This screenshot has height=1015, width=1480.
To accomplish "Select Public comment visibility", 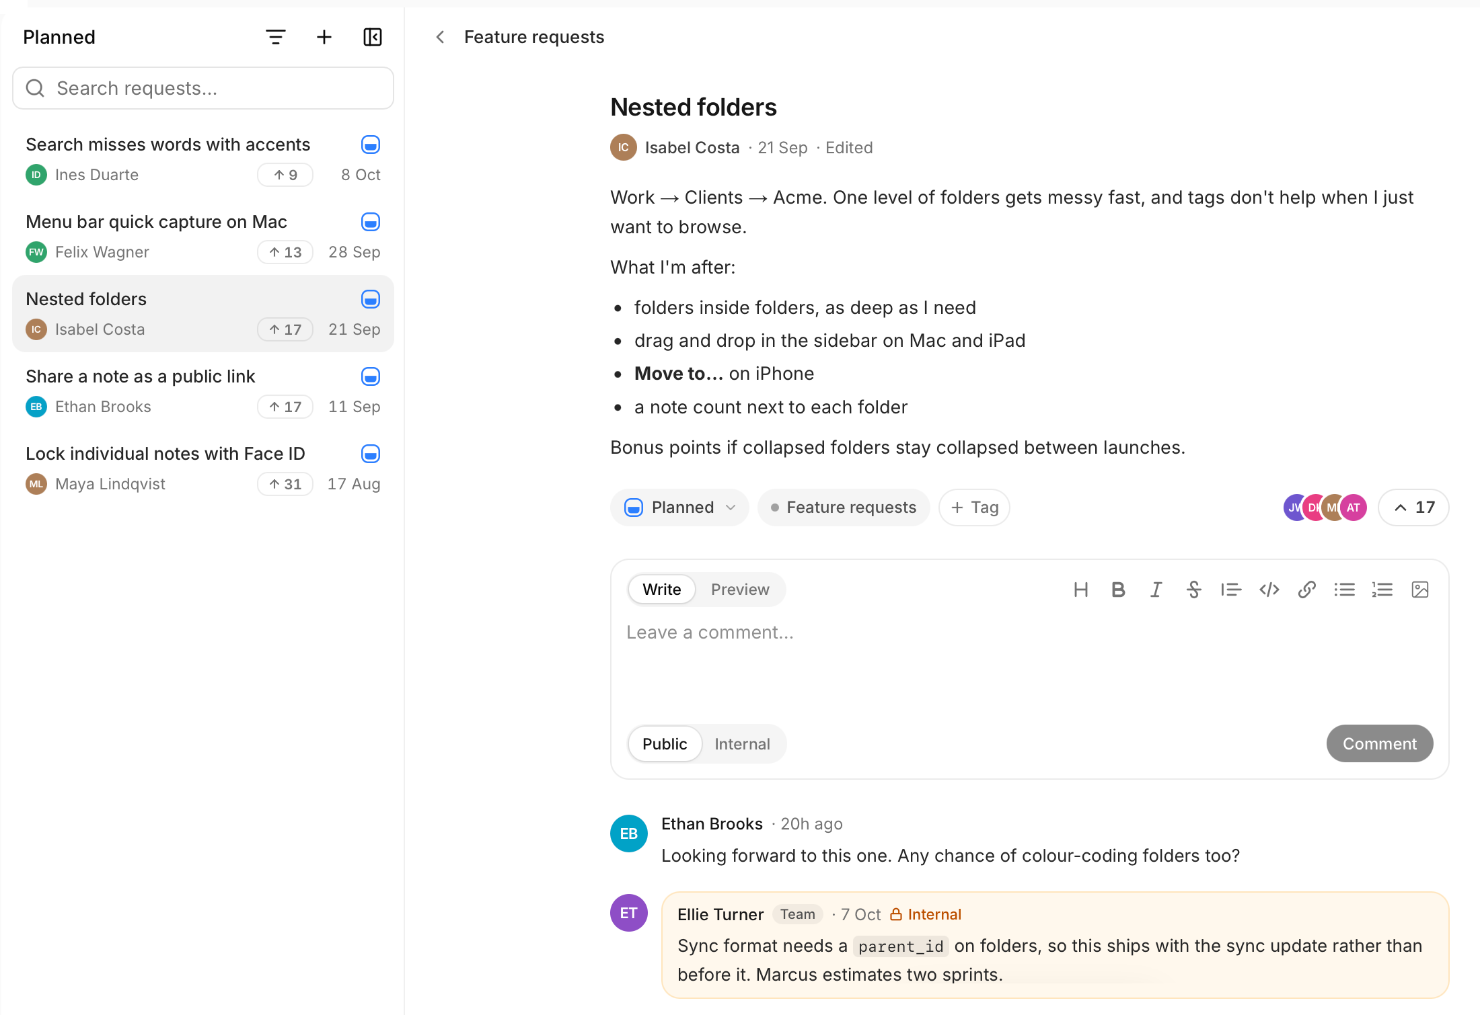I will [665, 744].
